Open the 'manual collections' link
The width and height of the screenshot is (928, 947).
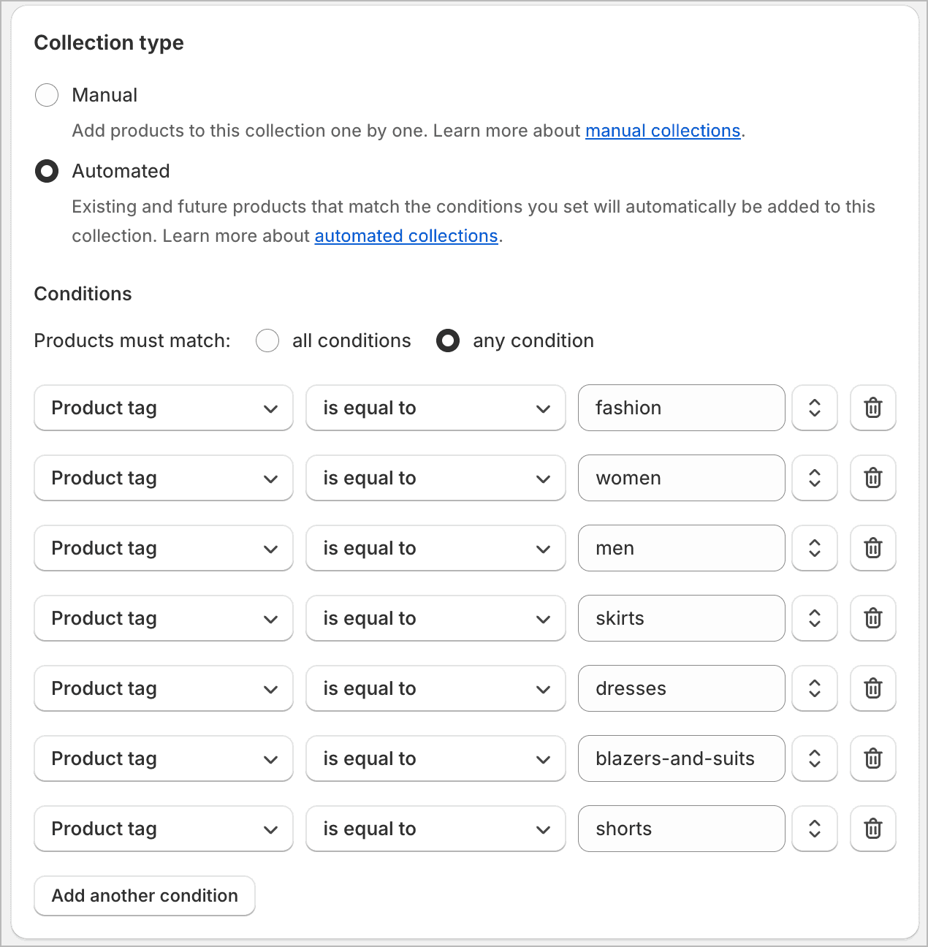(x=663, y=131)
